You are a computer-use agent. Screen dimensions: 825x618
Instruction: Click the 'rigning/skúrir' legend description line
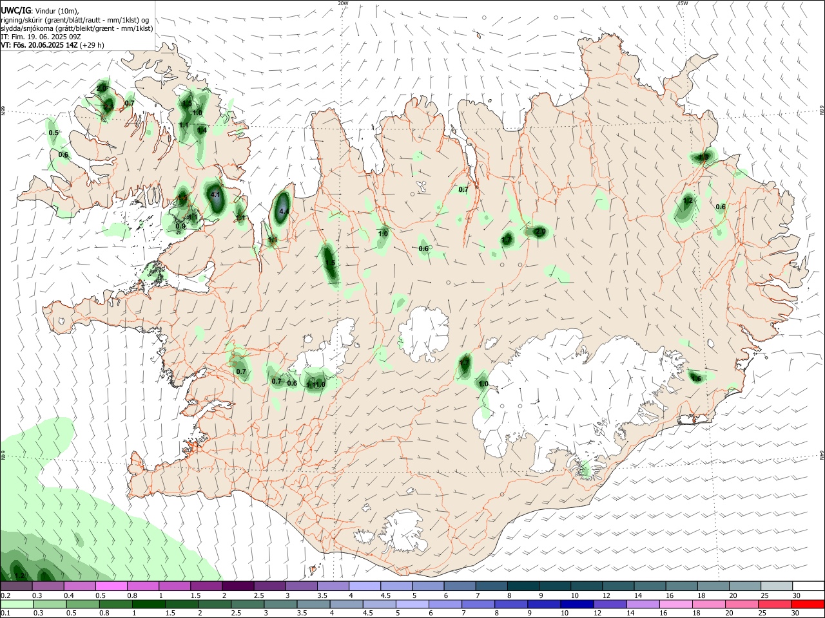click(x=75, y=19)
